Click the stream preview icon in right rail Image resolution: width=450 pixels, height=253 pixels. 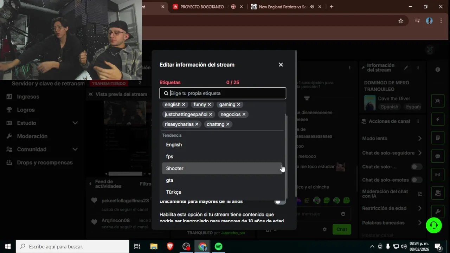[x=438, y=101]
